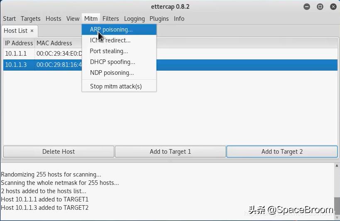This screenshot has width=340, height=221.
Task: Select ARP poisoning from Mitm menu
Action: coord(111,29)
